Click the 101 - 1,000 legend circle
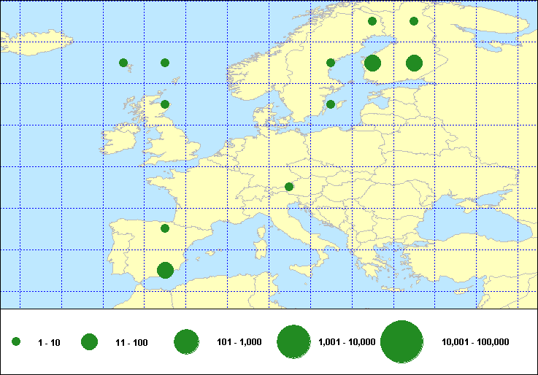This screenshot has height=375, width=538. pos(187,341)
